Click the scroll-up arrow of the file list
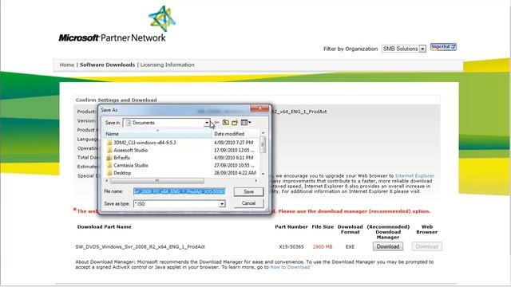The height and width of the screenshot is (287, 511). point(263,133)
